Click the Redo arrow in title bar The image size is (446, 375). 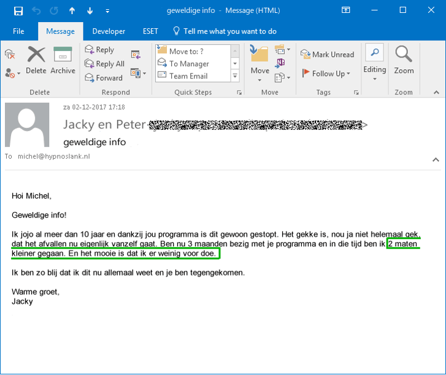[x=54, y=11]
